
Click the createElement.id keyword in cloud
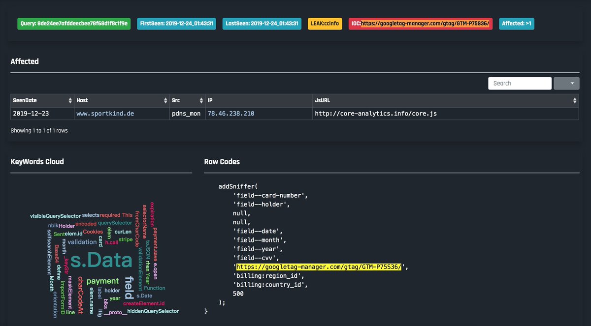pyautogui.click(x=144, y=303)
